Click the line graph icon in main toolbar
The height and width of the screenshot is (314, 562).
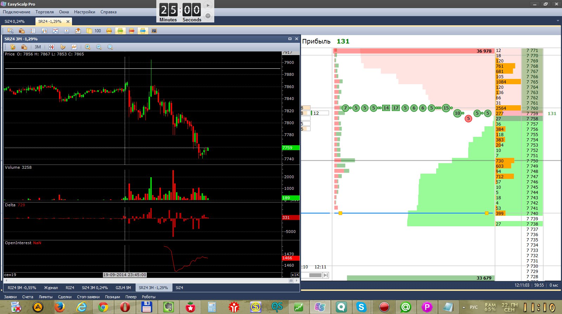pos(55,31)
